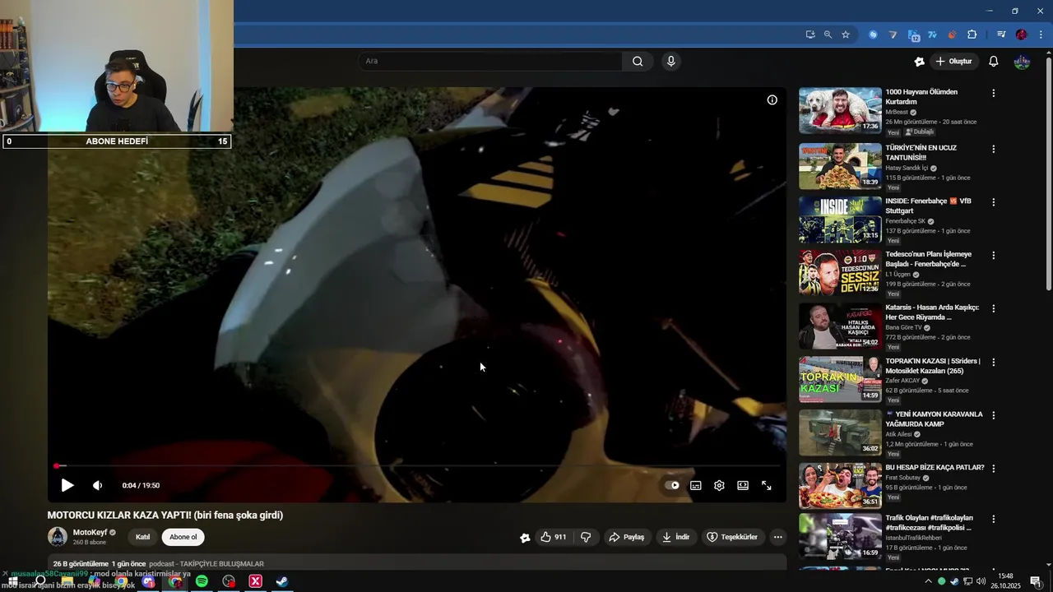The height and width of the screenshot is (592, 1053).
Task: Enter fullscreen mode in player
Action: coord(767,485)
